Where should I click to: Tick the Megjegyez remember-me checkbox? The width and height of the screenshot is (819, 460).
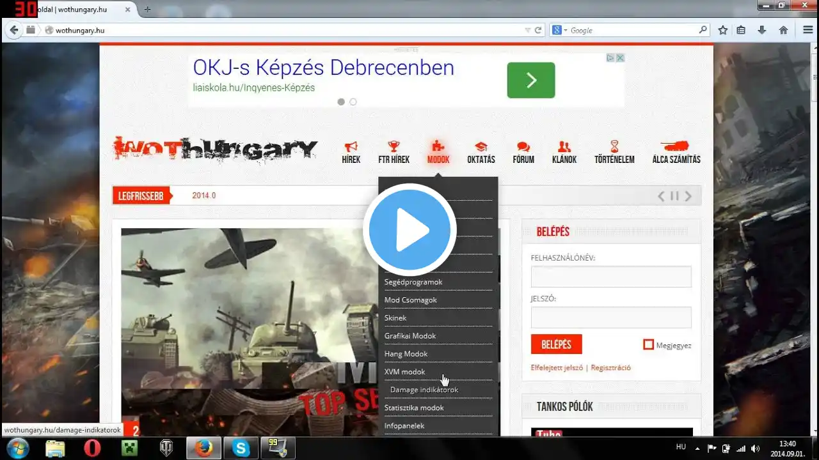[648, 345]
